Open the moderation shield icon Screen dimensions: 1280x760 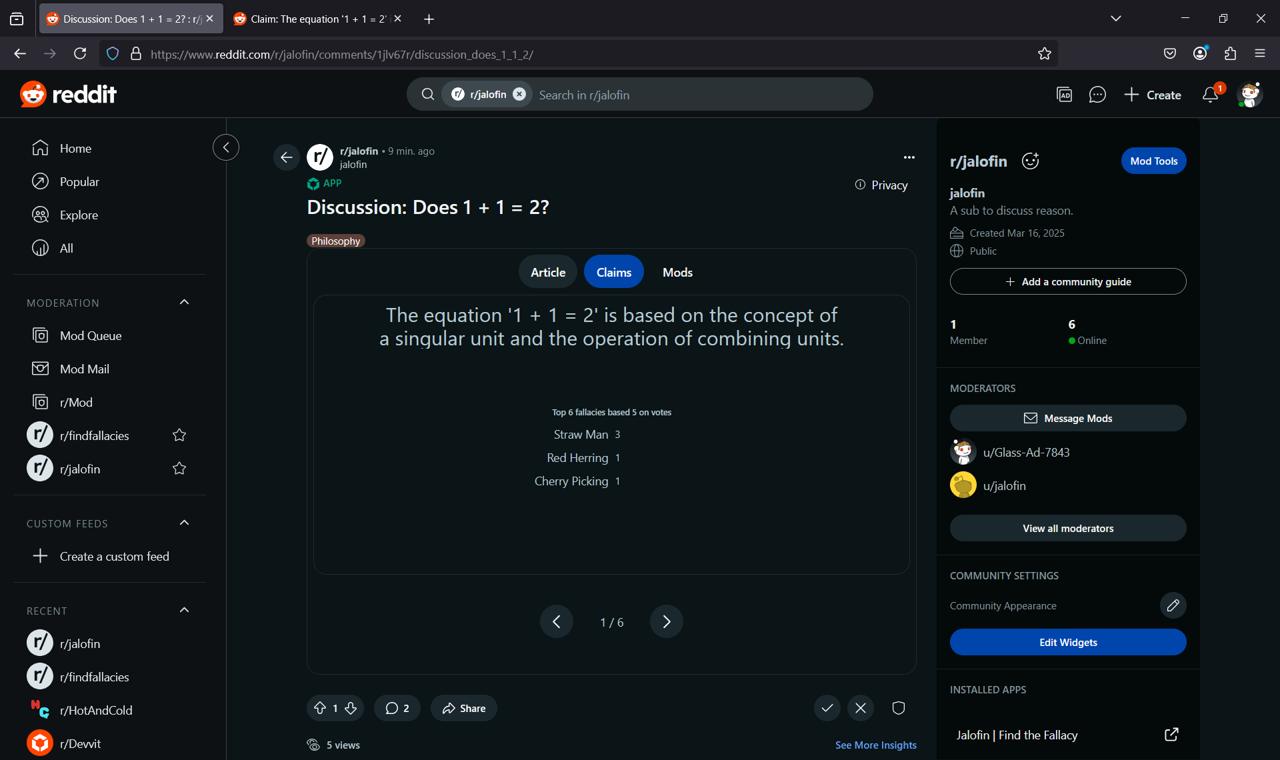point(898,708)
